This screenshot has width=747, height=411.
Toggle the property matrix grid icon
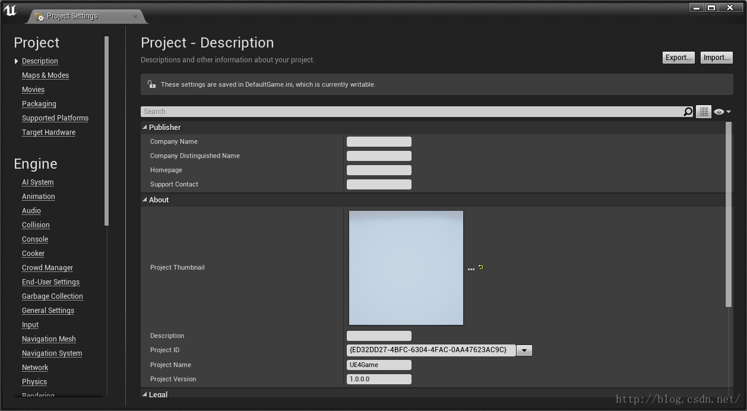pos(704,112)
